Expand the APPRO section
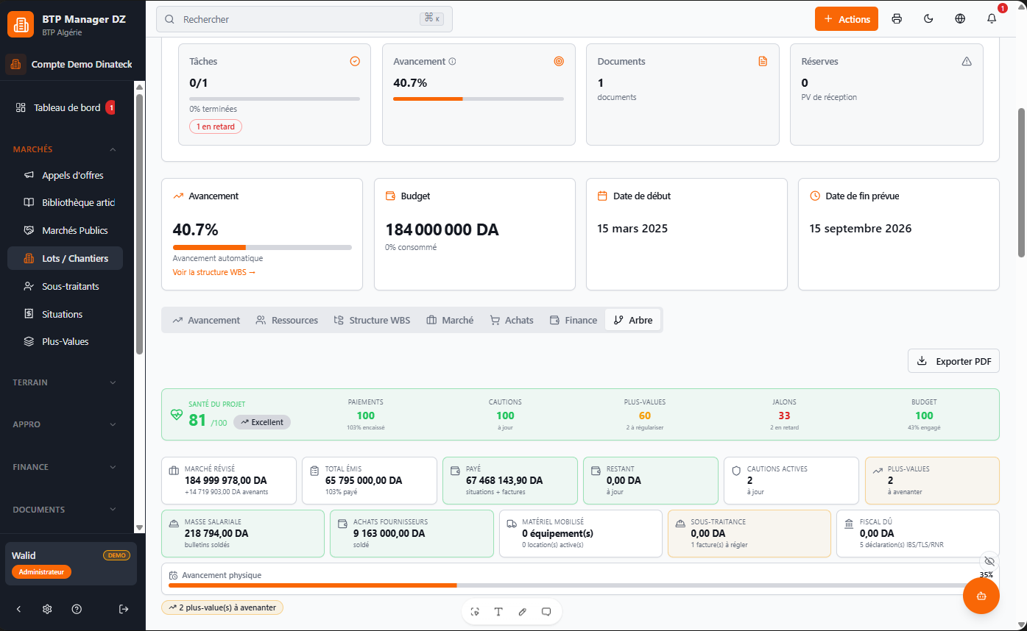 pyautogui.click(x=65, y=424)
